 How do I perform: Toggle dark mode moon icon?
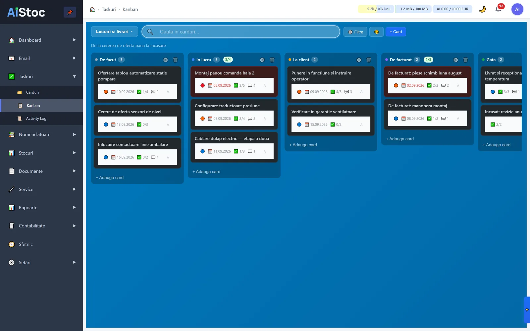point(482,9)
